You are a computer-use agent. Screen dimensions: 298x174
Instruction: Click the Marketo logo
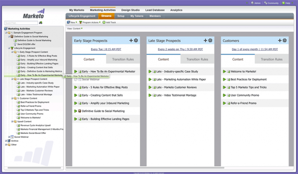(x=34, y=14)
